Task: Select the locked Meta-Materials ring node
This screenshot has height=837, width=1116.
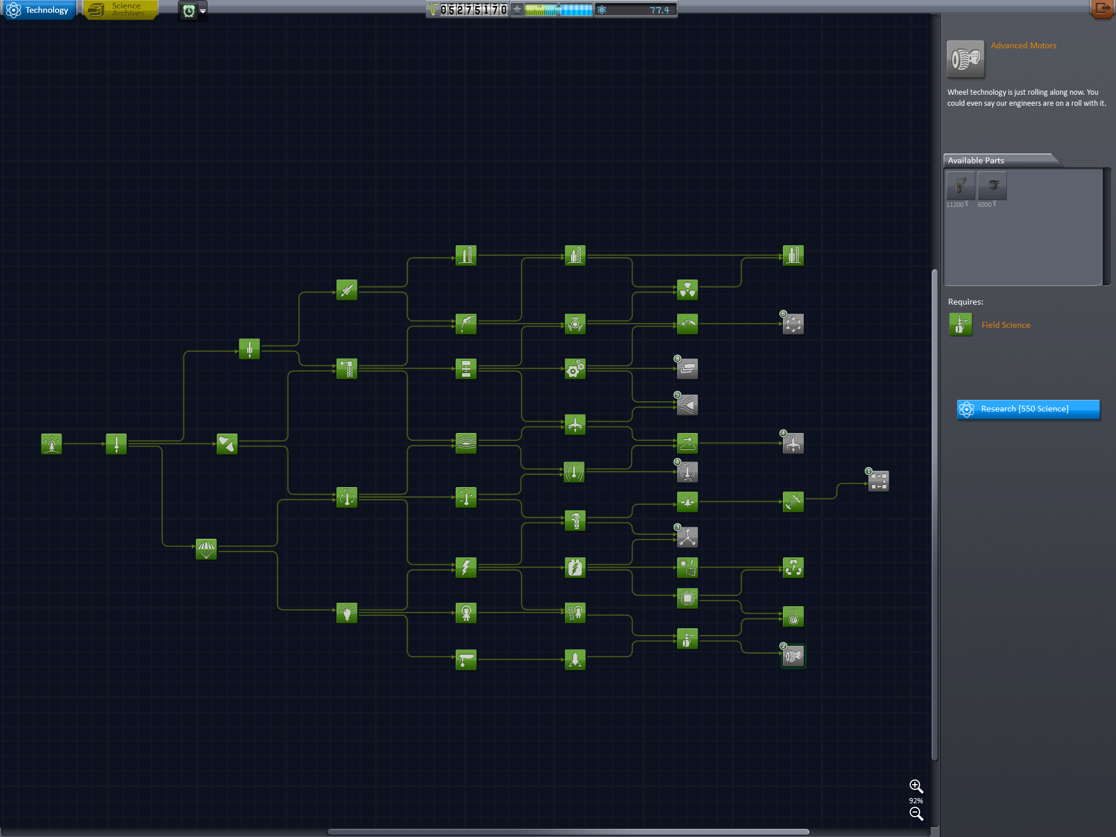Action: tap(793, 324)
